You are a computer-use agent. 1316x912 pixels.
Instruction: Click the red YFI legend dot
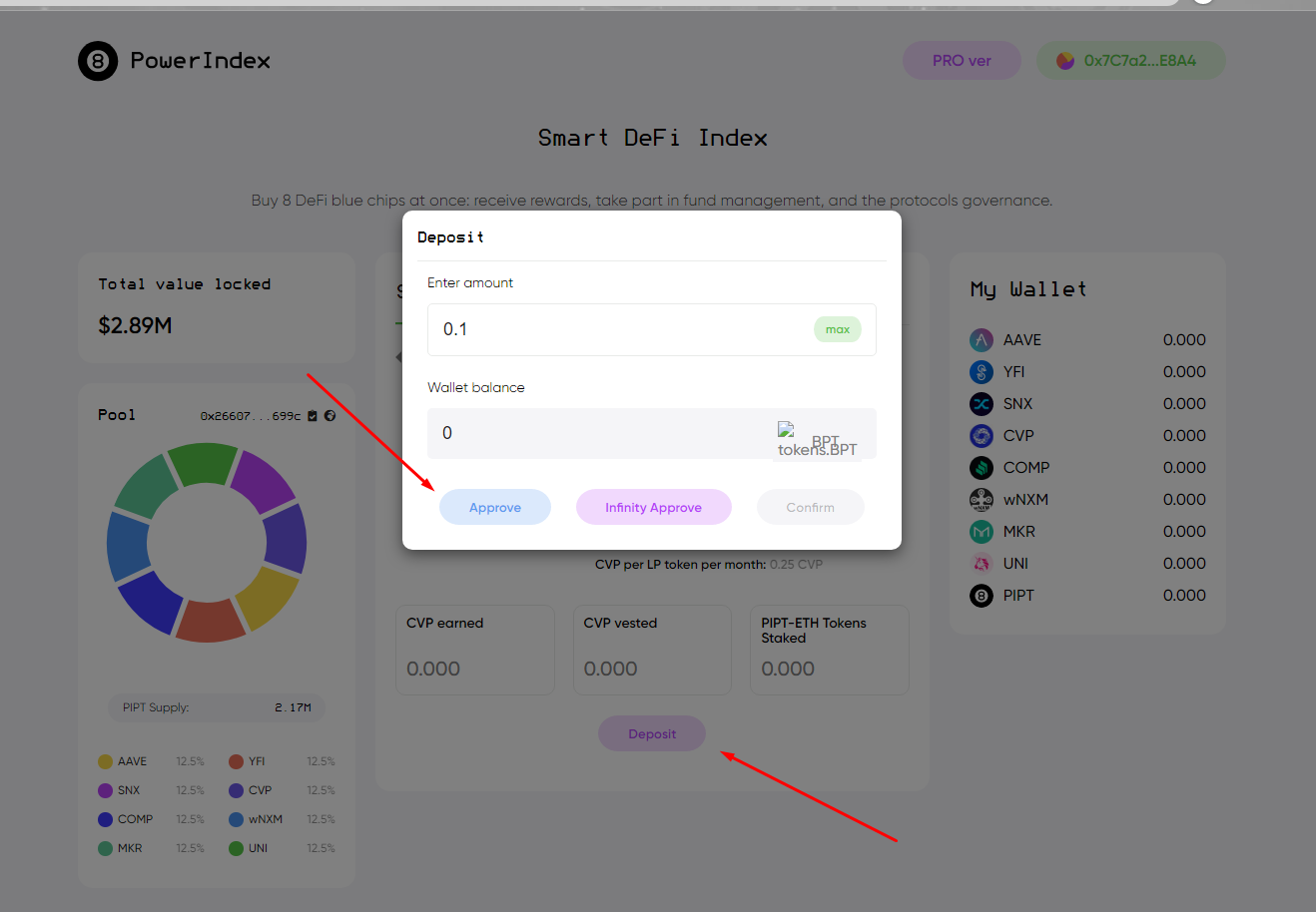(x=236, y=761)
